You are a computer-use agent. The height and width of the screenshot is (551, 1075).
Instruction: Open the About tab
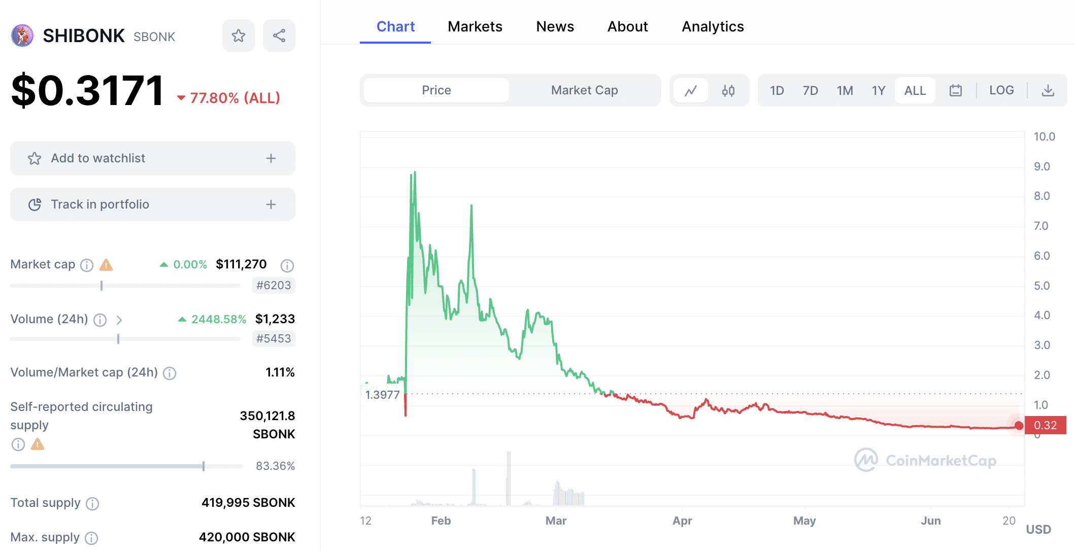click(628, 26)
